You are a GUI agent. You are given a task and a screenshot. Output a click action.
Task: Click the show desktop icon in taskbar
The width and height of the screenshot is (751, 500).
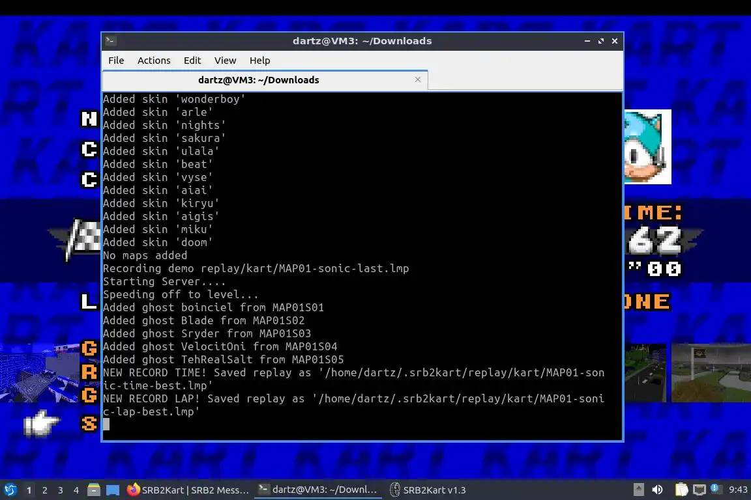tap(113, 490)
